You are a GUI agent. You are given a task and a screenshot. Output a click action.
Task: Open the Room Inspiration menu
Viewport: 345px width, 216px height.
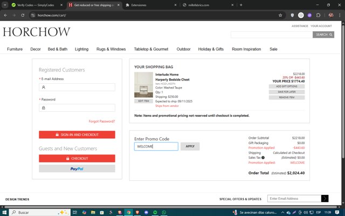click(246, 49)
